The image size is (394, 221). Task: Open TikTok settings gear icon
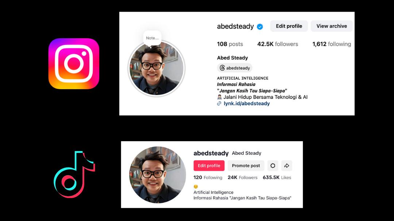(273, 166)
